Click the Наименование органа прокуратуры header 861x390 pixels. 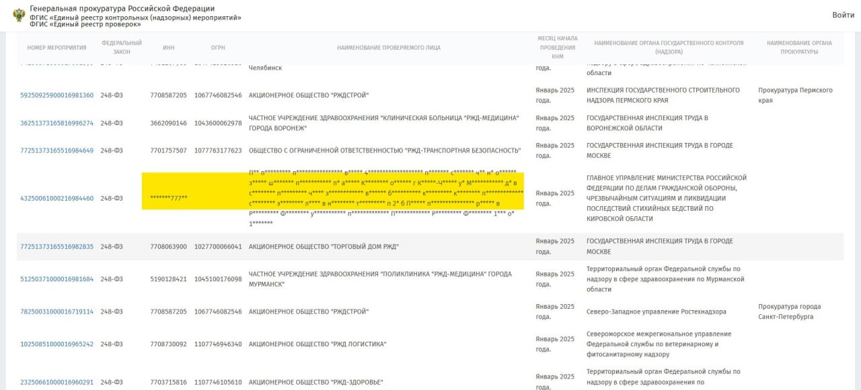coord(799,48)
